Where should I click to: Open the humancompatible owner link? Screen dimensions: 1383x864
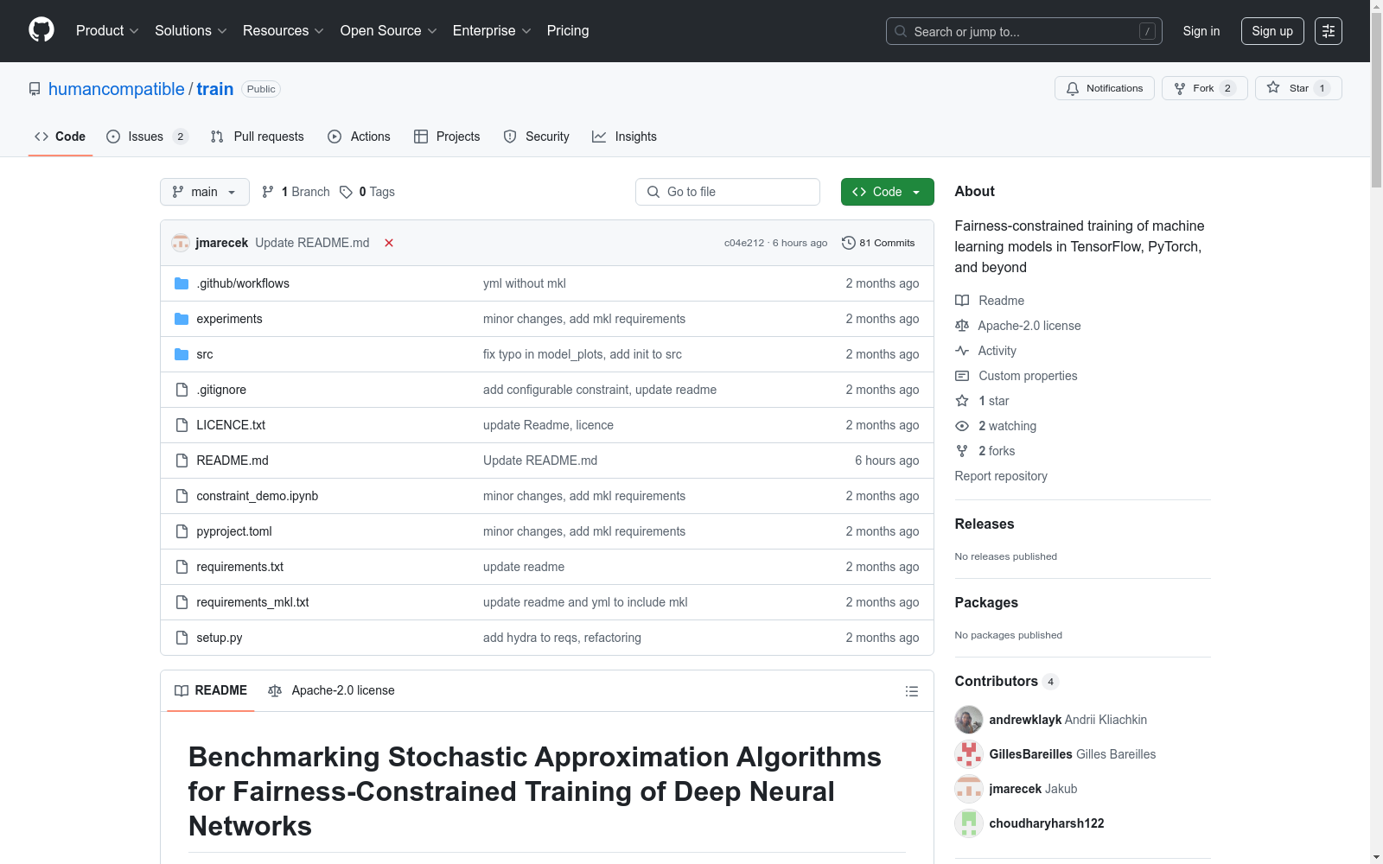coord(117,89)
